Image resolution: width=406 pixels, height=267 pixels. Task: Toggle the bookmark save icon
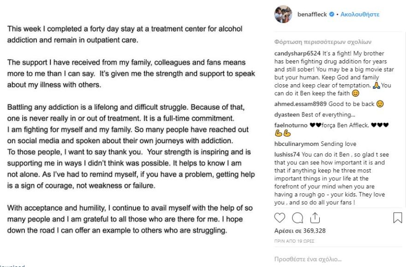coord(397,218)
